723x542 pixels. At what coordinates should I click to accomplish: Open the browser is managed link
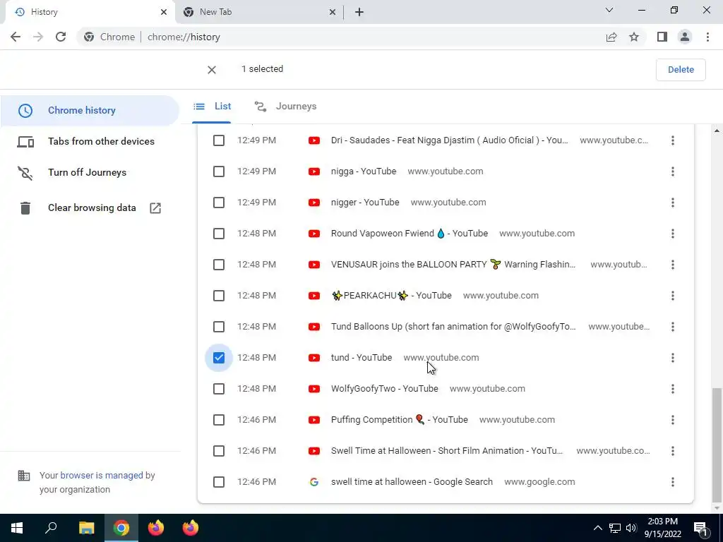[102, 475]
